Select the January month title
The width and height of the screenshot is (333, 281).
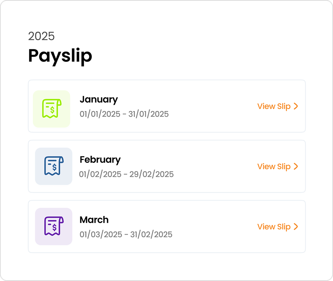(99, 100)
